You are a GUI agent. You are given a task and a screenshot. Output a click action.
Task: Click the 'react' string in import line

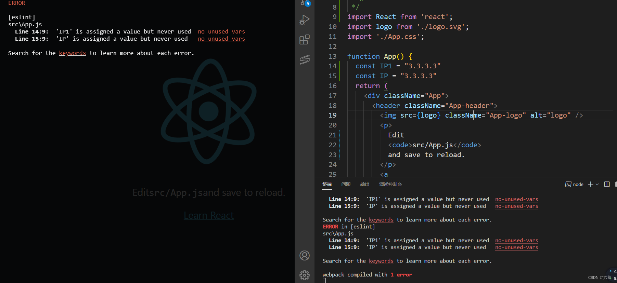(435, 17)
